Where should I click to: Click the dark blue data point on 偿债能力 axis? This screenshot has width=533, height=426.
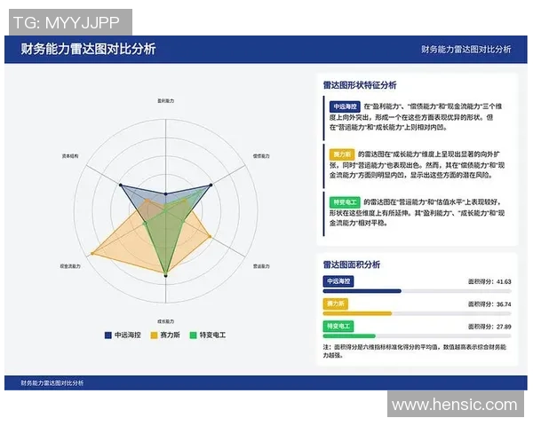pyautogui.click(x=211, y=185)
